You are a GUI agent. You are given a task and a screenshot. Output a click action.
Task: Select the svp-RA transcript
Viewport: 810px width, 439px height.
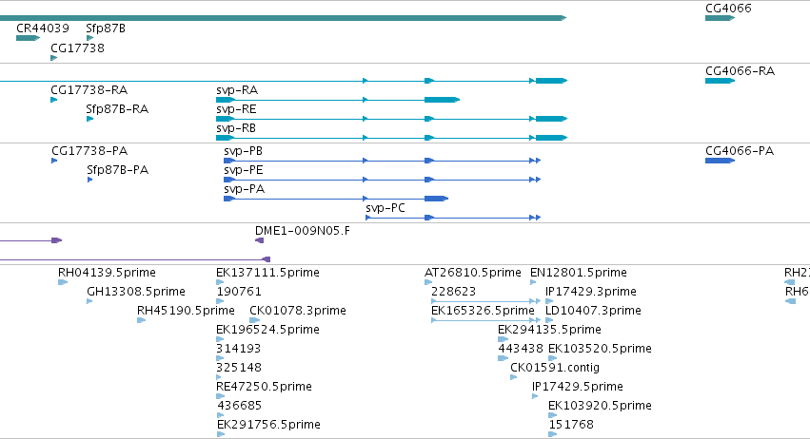tap(338, 100)
